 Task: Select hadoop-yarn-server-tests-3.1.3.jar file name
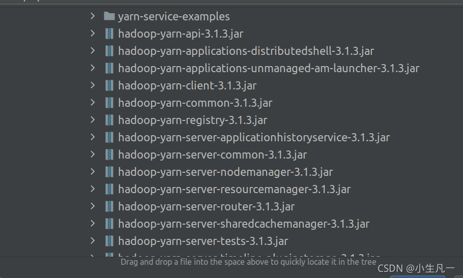point(203,241)
